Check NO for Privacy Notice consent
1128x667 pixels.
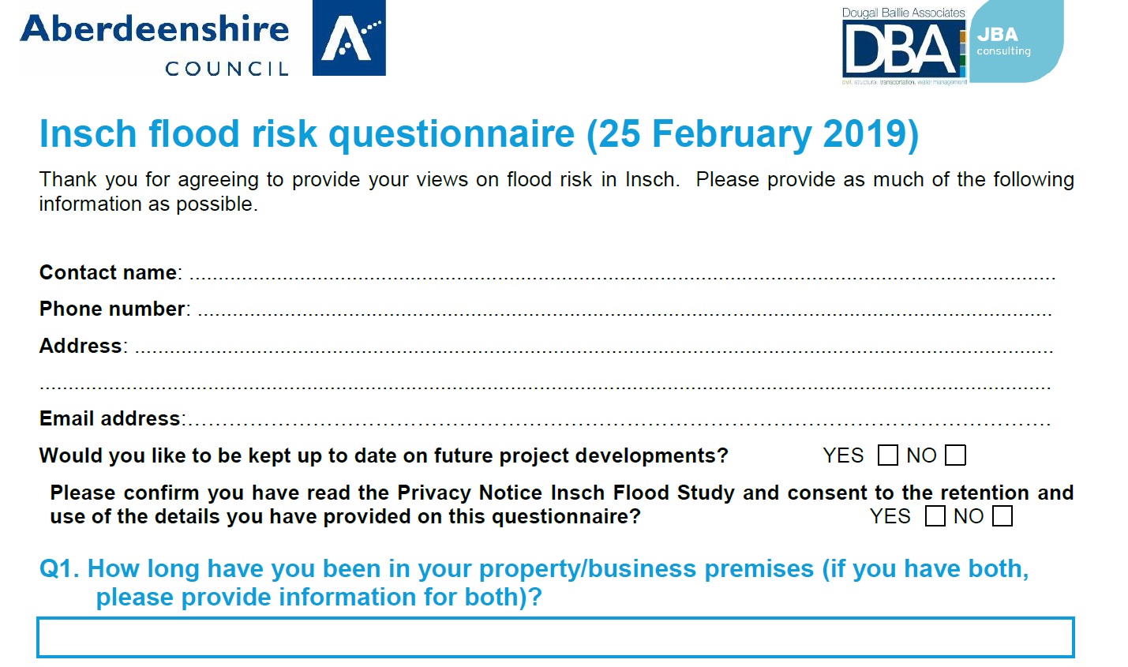[1002, 516]
